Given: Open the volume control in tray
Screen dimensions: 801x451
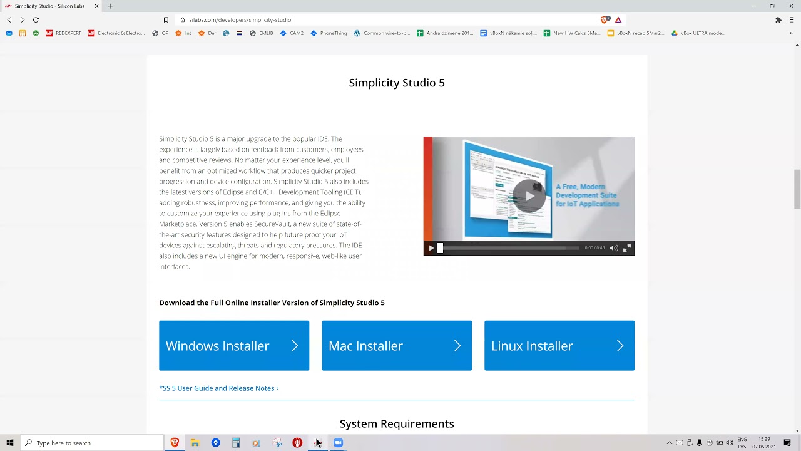Looking at the screenshot, I should click(x=730, y=443).
